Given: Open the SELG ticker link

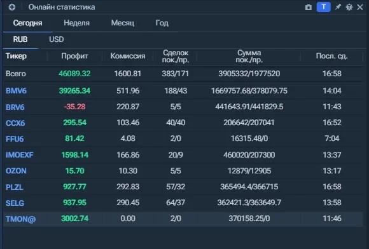Looking at the screenshot, I should point(15,203).
